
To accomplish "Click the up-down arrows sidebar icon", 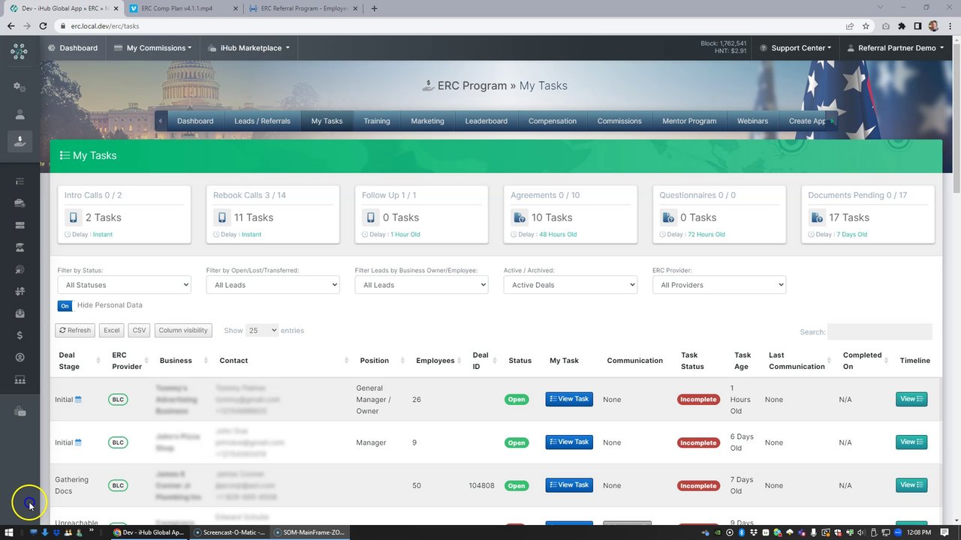I will (x=20, y=291).
